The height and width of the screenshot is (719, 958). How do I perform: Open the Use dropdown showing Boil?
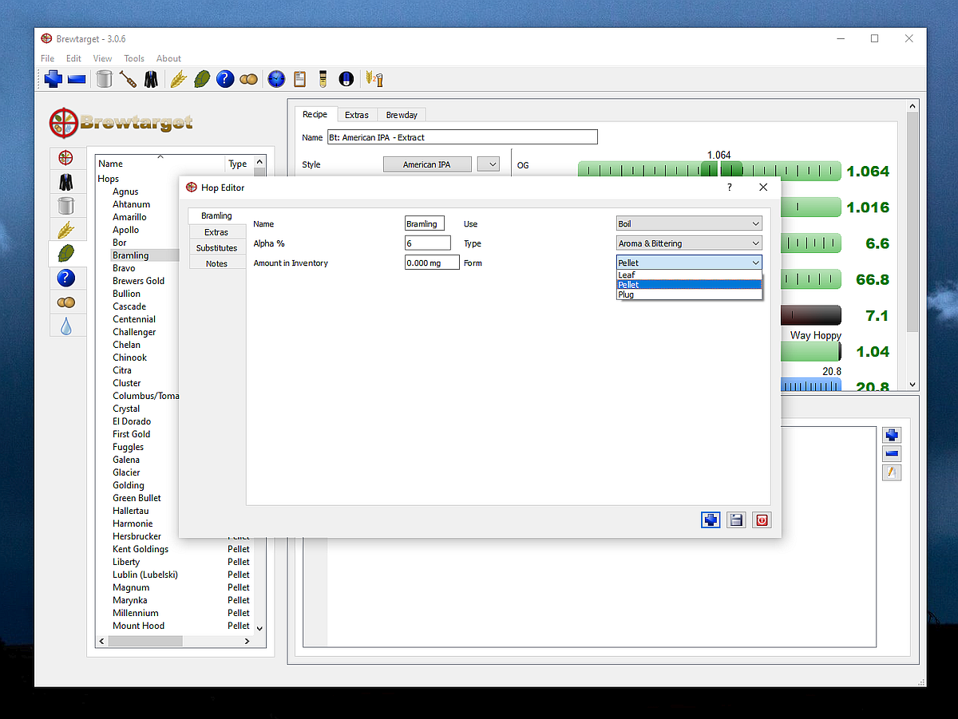pyautogui.click(x=689, y=224)
